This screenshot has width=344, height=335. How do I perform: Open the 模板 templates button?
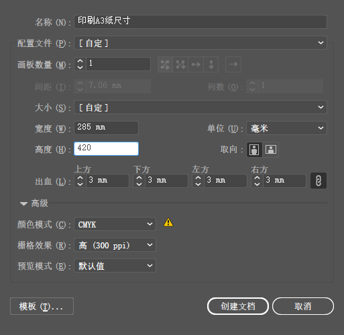tap(42, 306)
